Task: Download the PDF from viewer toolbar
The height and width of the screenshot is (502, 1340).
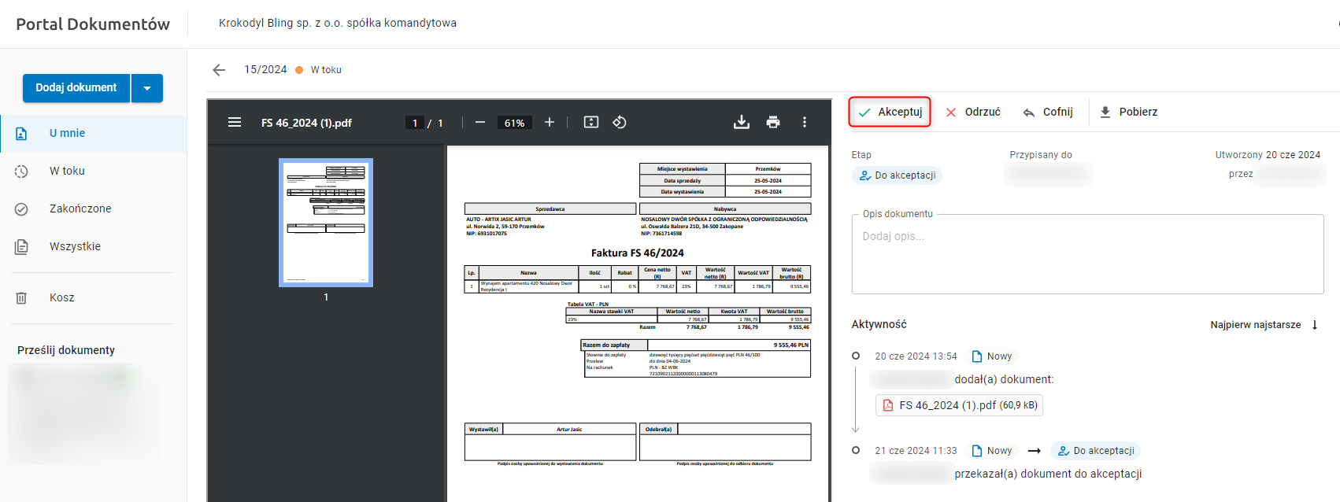Action: coord(742,122)
